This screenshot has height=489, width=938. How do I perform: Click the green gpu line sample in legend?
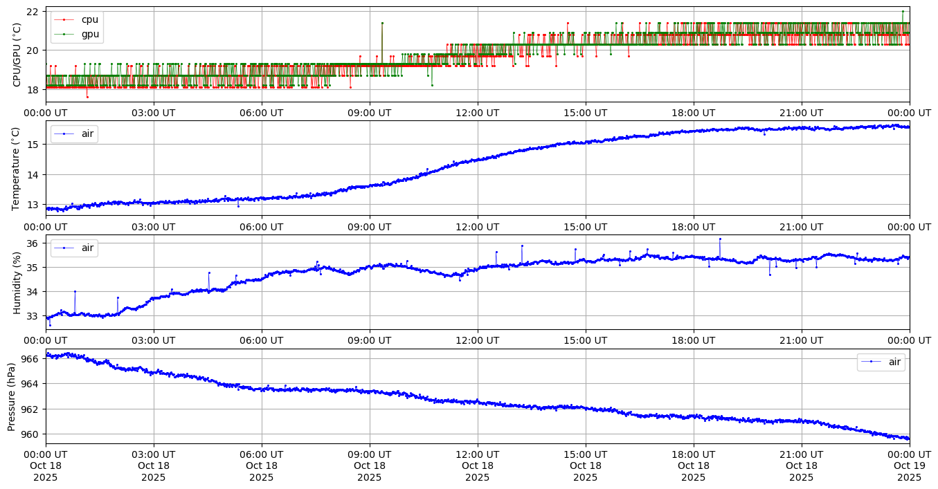point(64,33)
